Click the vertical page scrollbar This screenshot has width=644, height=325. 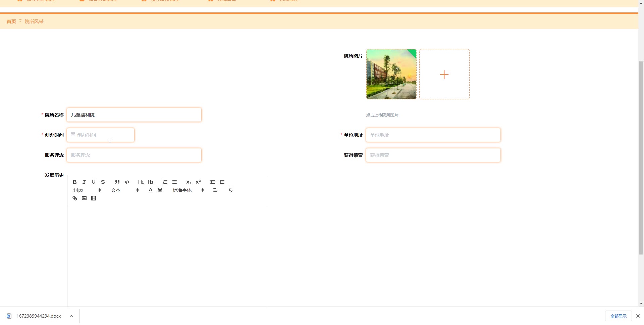click(x=641, y=158)
